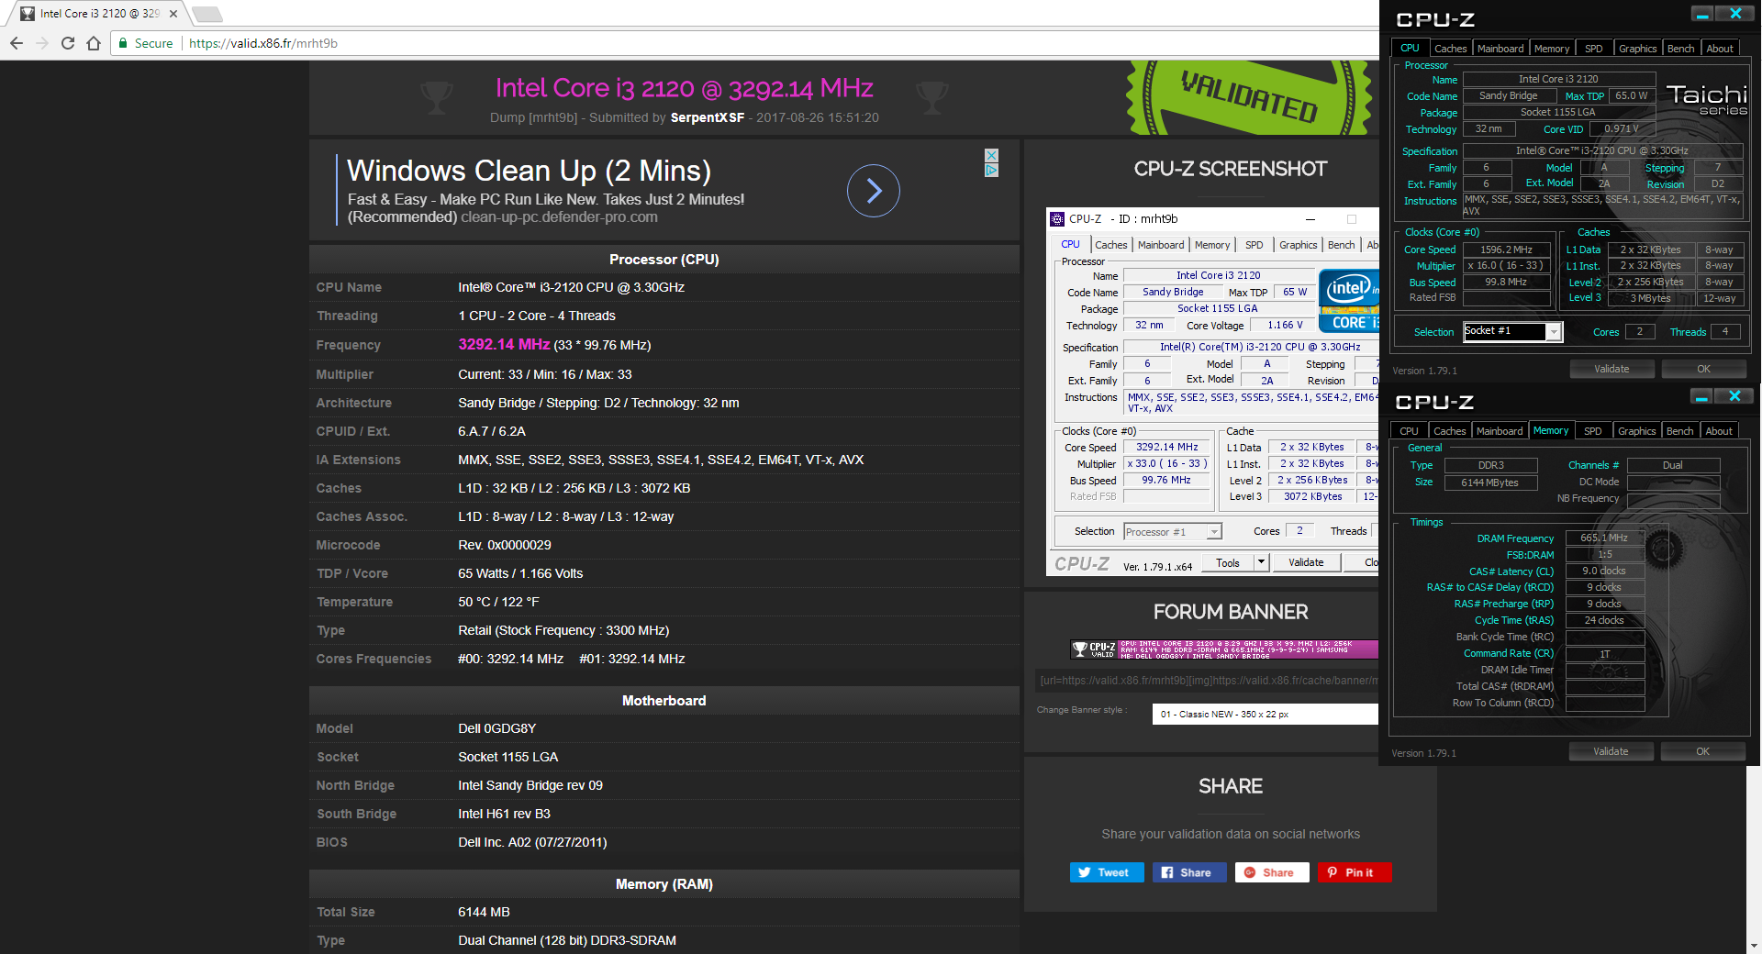This screenshot has height=954, width=1762.
Task: Click OK in top CPU-Z window
Action: [x=1703, y=369]
